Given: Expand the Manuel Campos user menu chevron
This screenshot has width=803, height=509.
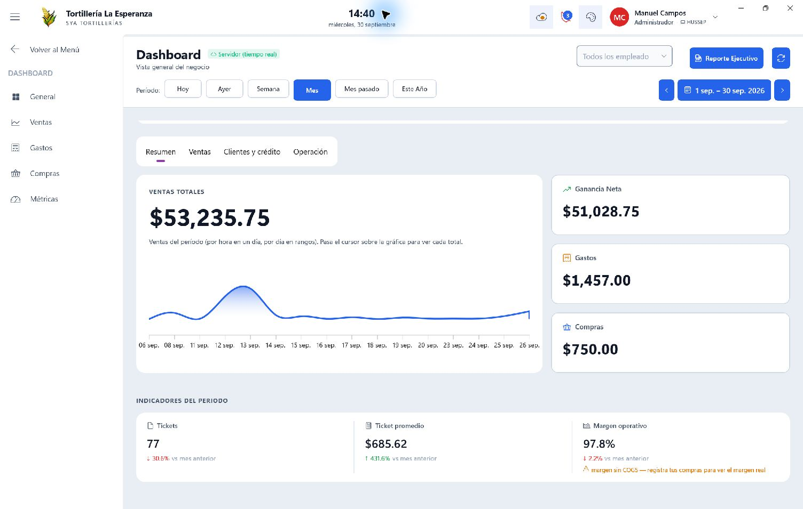Looking at the screenshot, I should coord(715,18).
